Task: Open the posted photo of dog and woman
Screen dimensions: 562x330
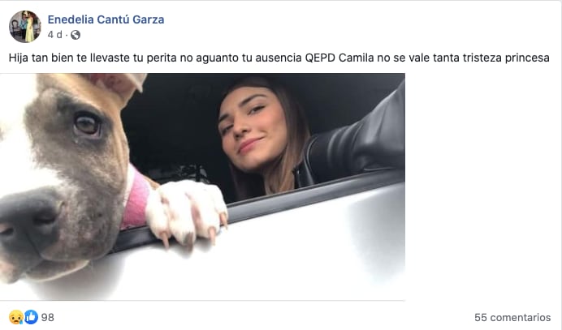Action: pos(202,186)
